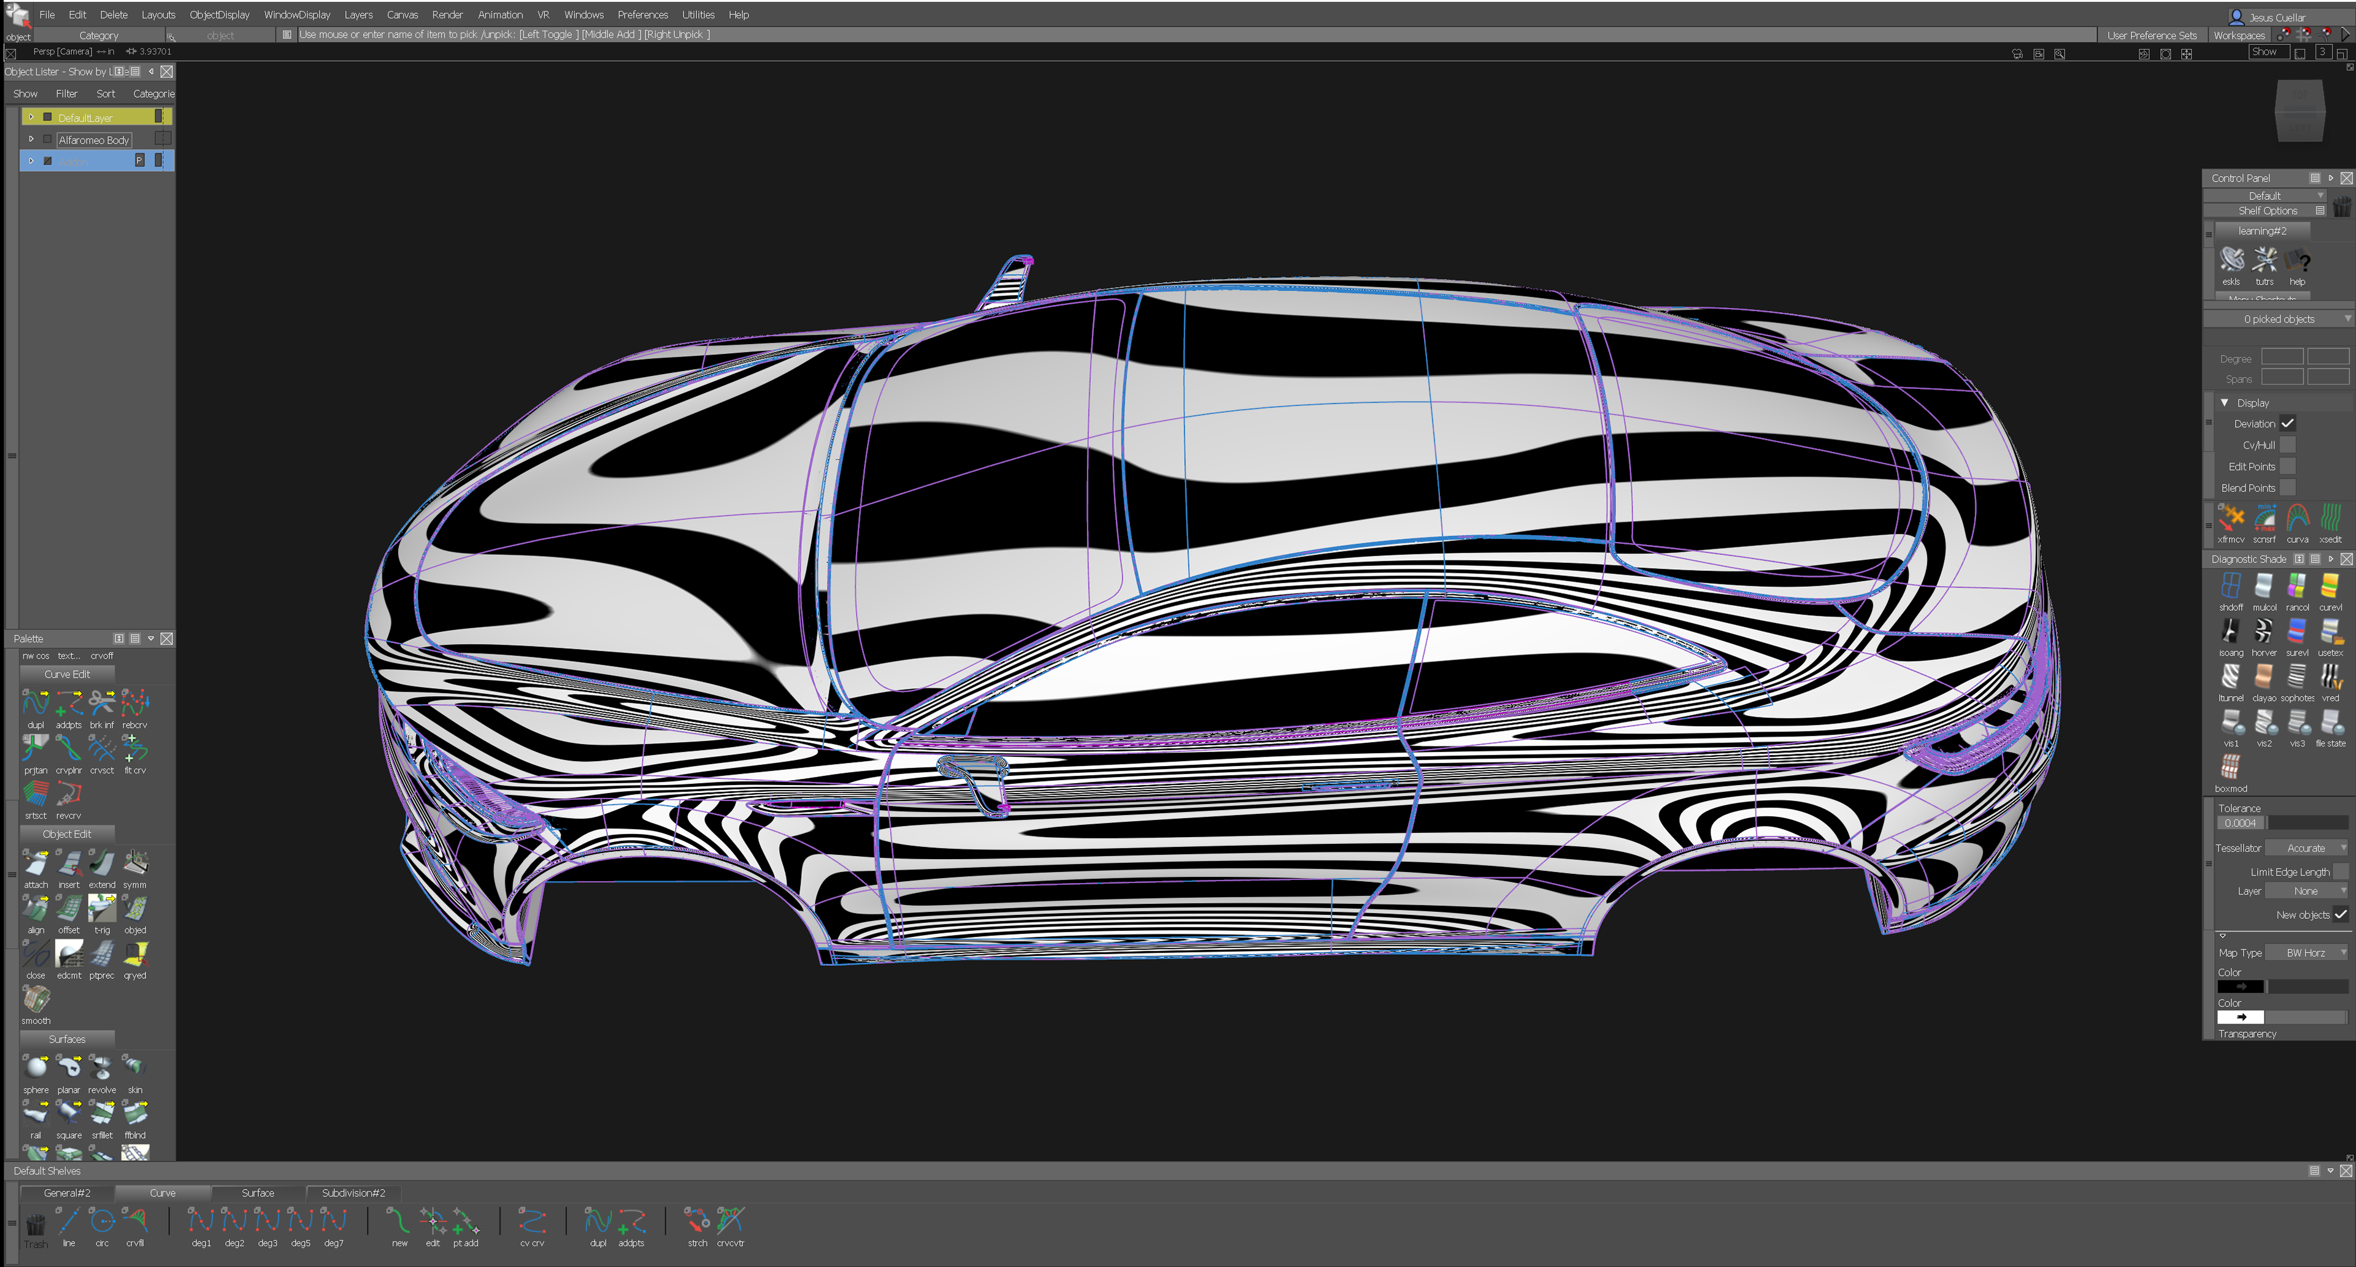Toggle the New objects checkbox
Screen dimensions: 2356x1267
coord(2339,914)
